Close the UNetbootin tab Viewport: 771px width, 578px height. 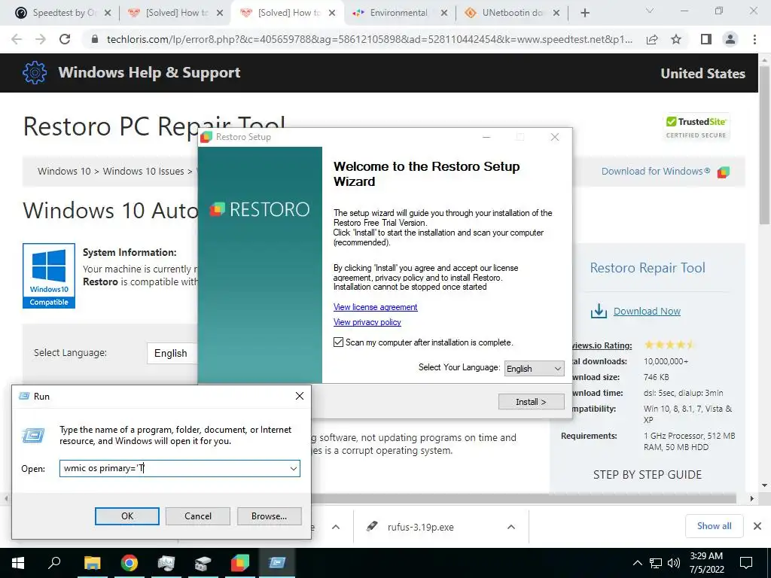556,13
